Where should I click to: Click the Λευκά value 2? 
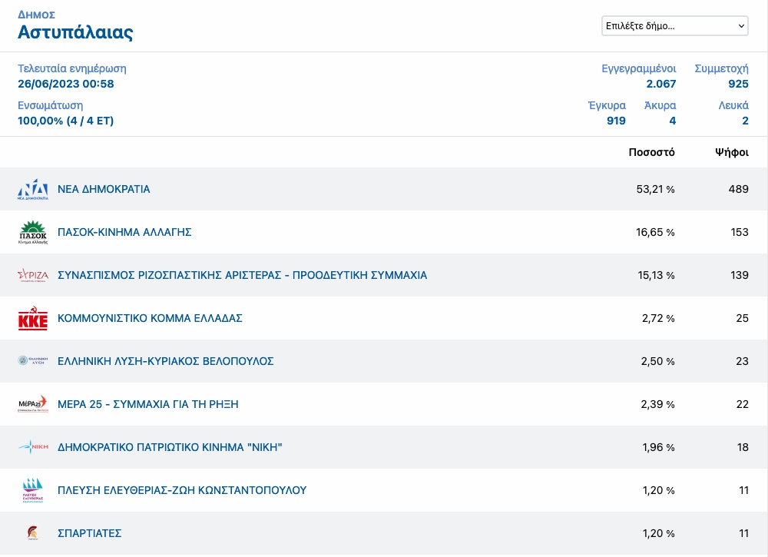click(x=745, y=121)
